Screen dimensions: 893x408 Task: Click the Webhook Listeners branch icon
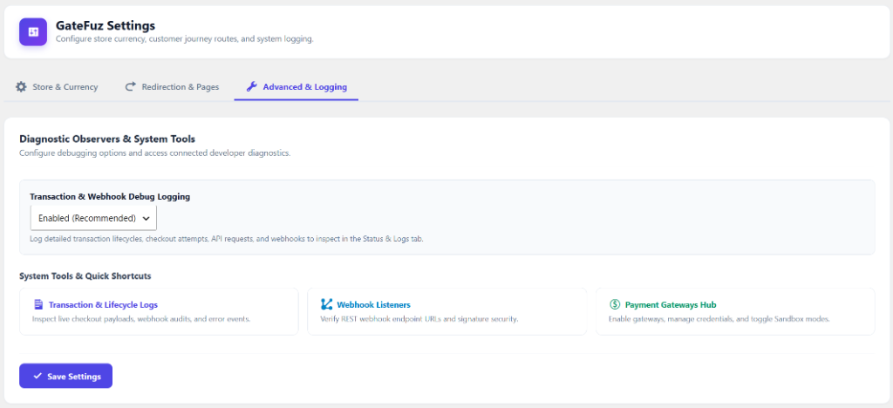326,304
